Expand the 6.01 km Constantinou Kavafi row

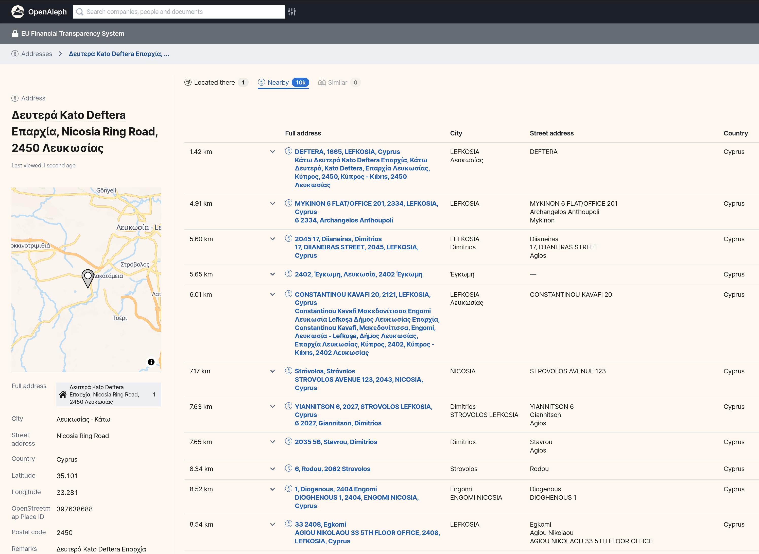tap(272, 295)
